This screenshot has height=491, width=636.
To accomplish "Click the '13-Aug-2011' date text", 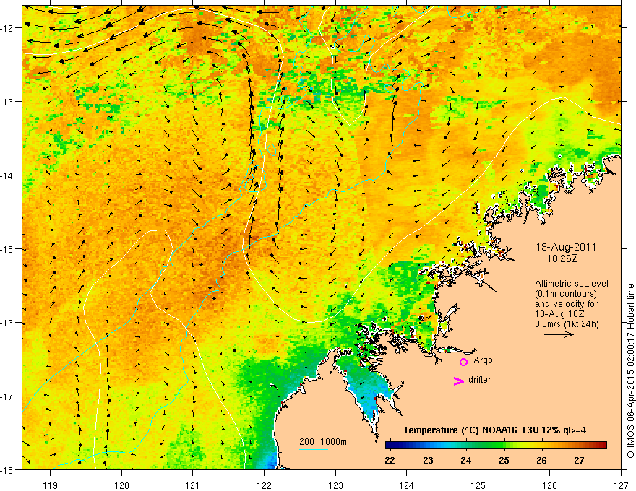I will [566, 247].
